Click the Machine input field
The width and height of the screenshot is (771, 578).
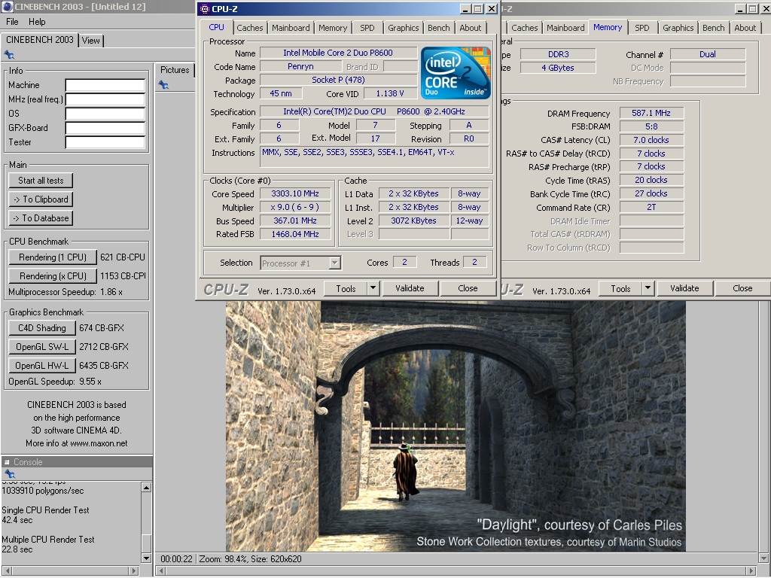[x=105, y=86]
